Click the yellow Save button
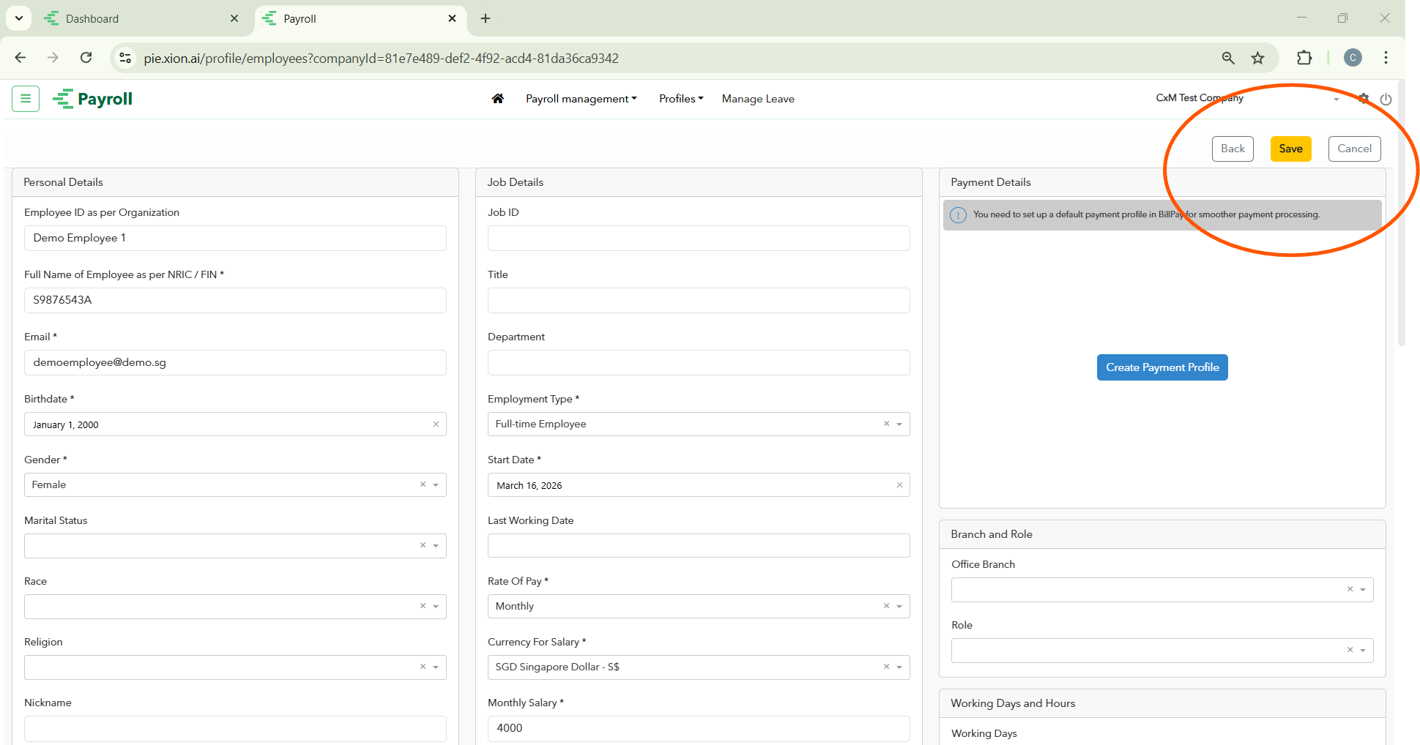The height and width of the screenshot is (745, 1420). coord(1290,149)
